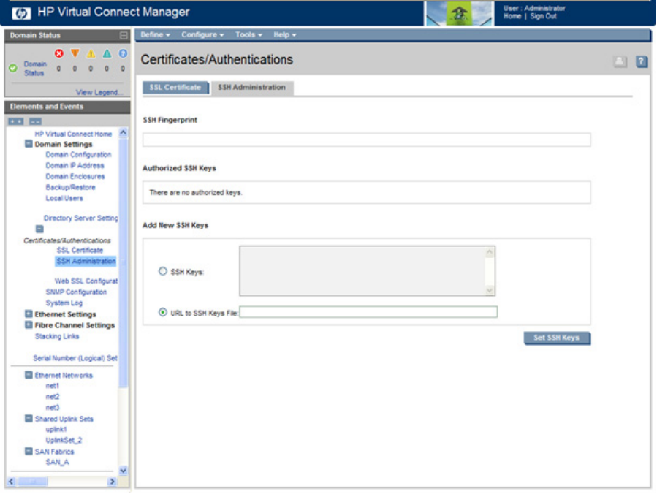This screenshot has height=494, width=657.
Task: Open System Log in tree
Action: [x=64, y=303]
